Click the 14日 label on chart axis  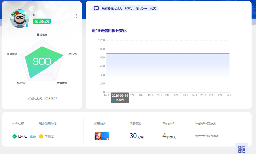[106, 95]
